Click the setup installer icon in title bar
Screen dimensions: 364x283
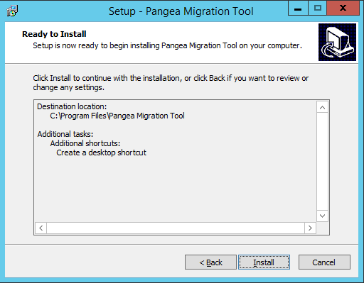coord(12,11)
